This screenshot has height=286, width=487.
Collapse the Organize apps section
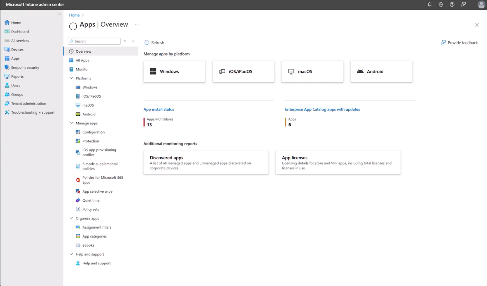(x=71, y=218)
